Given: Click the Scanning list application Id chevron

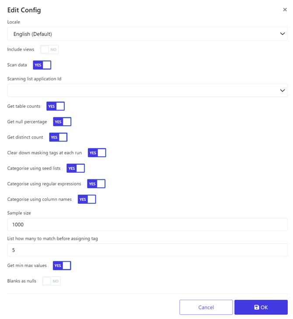Looking at the screenshot, I should (282, 90).
